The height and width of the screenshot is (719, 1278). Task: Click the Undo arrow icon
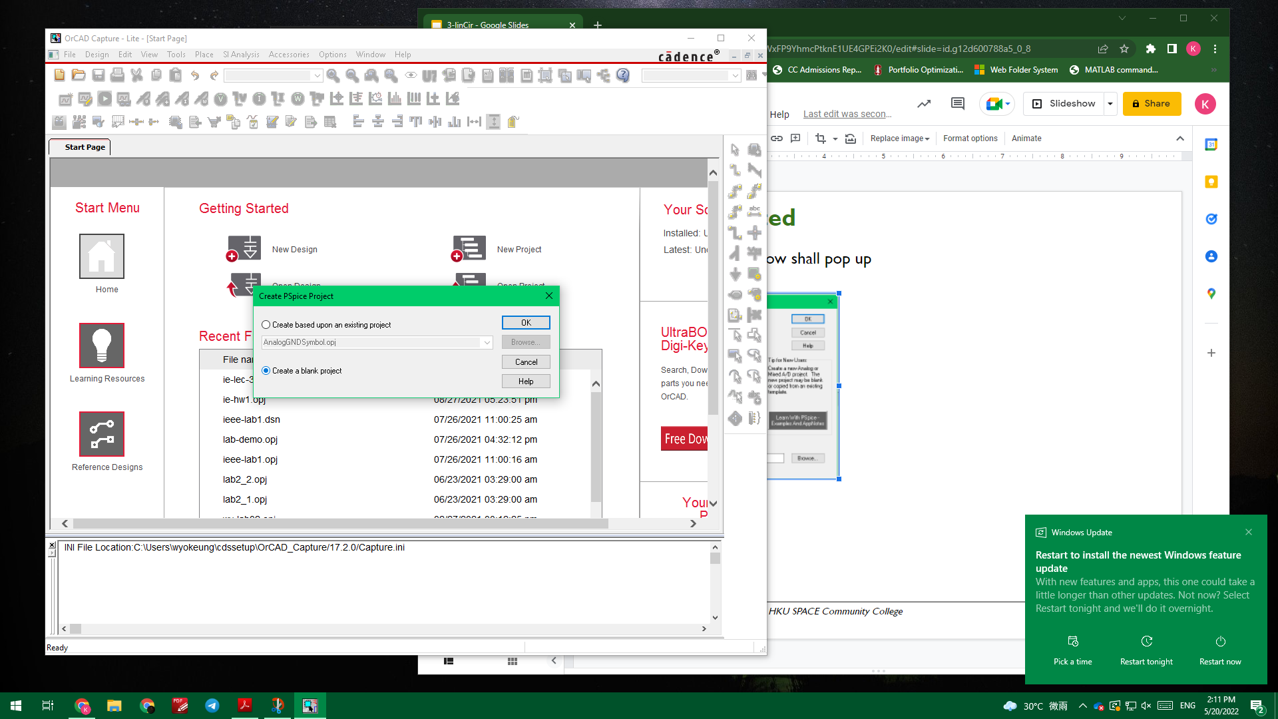point(194,75)
